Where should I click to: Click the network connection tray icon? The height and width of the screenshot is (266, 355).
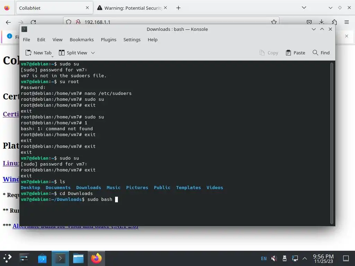point(295,258)
